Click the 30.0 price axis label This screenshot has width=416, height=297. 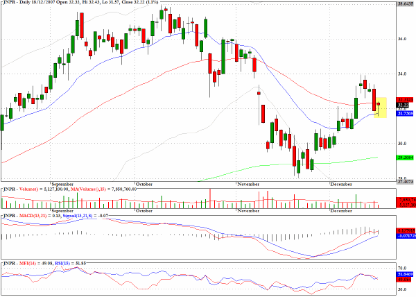[402, 144]
